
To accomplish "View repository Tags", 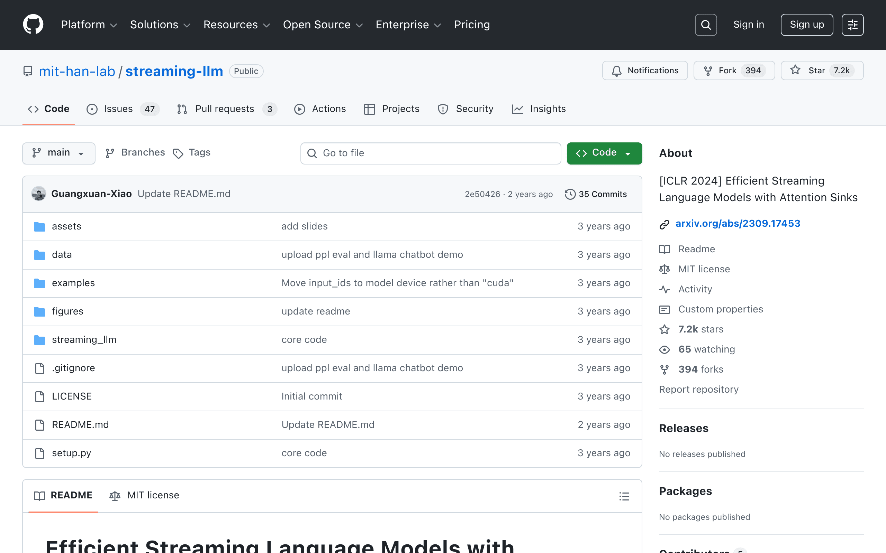I will click(192, 153).
